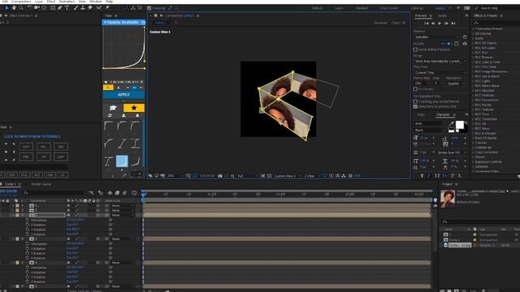Open the Layer menu
Image resolution: width=520 pixels, height=292 pixels.
point(39,2)
